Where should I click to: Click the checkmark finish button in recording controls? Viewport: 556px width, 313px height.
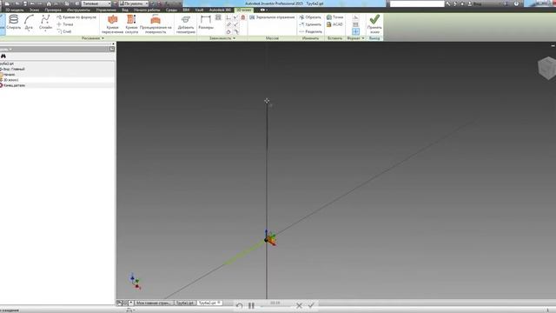[311, 305]
